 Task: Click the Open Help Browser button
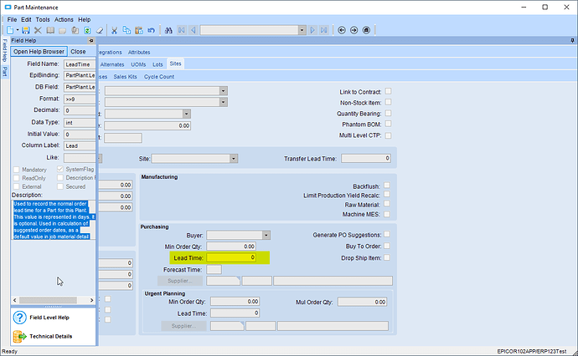[39, 52]
